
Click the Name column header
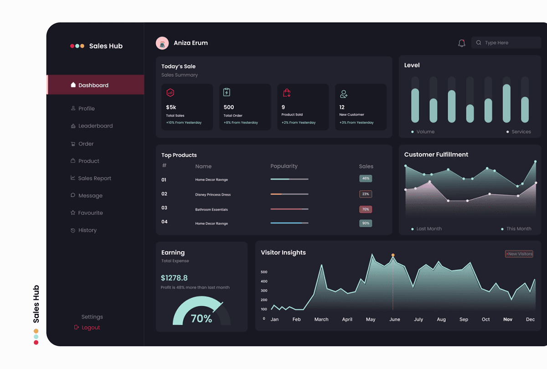click(203, 166)
